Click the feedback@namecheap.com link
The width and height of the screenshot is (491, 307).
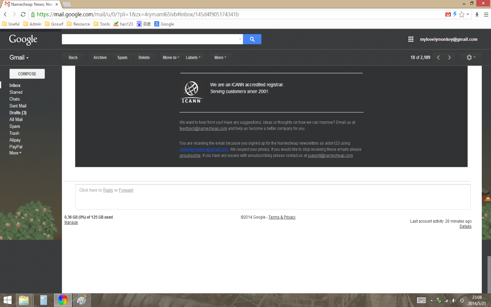203,129
